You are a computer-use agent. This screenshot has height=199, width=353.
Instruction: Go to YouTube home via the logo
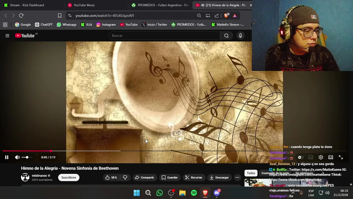[25, 36]
